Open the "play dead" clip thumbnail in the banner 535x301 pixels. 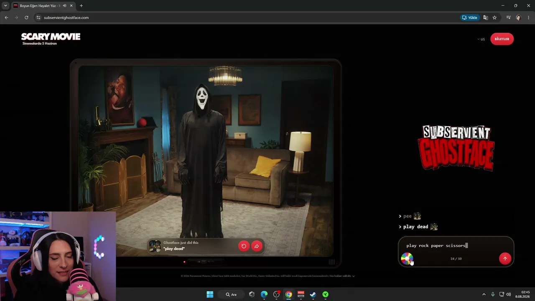155,246
